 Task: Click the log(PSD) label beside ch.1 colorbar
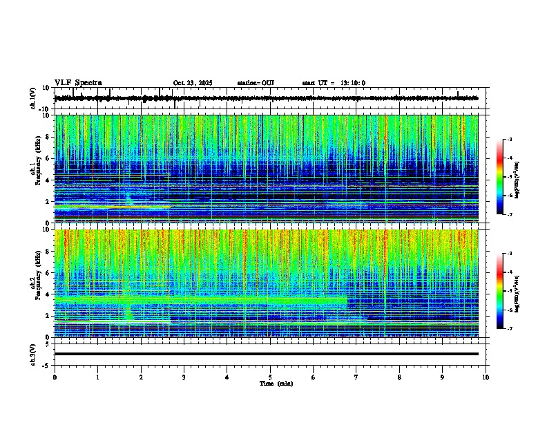click(517, 180)
